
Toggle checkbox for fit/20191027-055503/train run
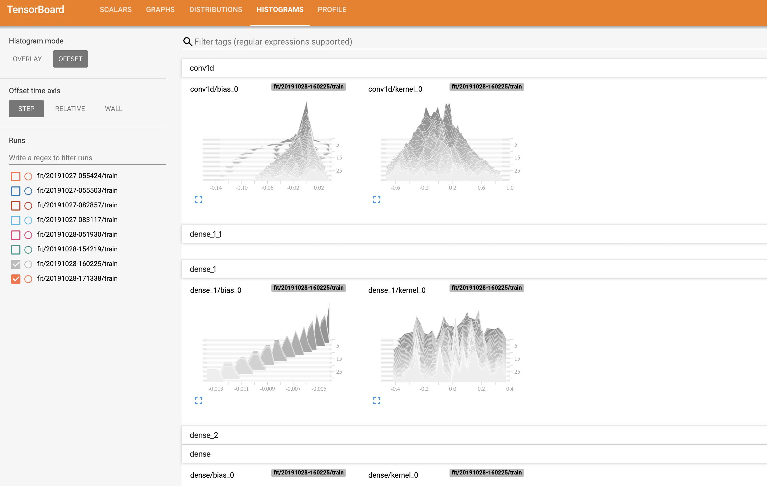point(16,191)
